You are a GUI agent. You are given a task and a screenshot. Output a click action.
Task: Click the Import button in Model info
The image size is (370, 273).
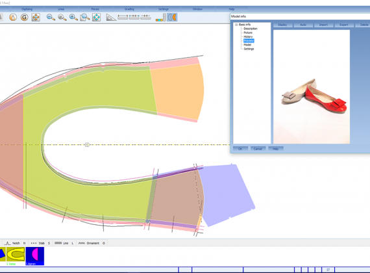point(323,25)
